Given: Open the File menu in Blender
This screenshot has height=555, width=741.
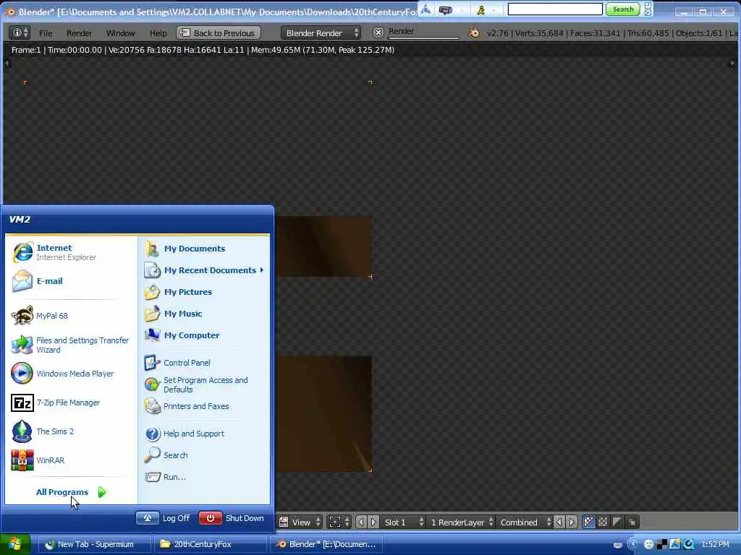Looking at the screenshot, I should pos(46,33).
